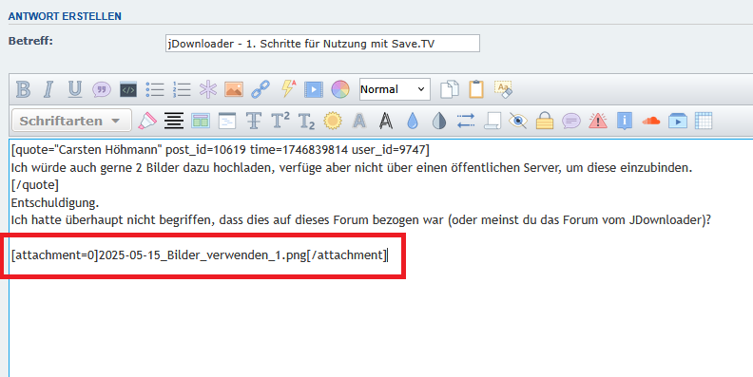This screenshot has width=753, height=377.
Task: Click the gray shadow text A icon
Action: tap(359, 121)
